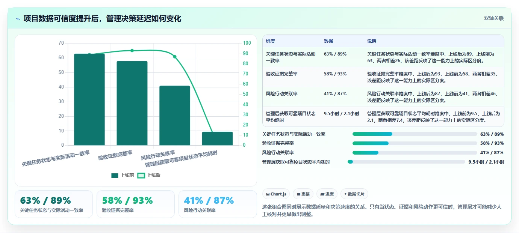
Task: Click the 验收证据完整率 cell in the table's 维度 column
Action: [281, 74]
